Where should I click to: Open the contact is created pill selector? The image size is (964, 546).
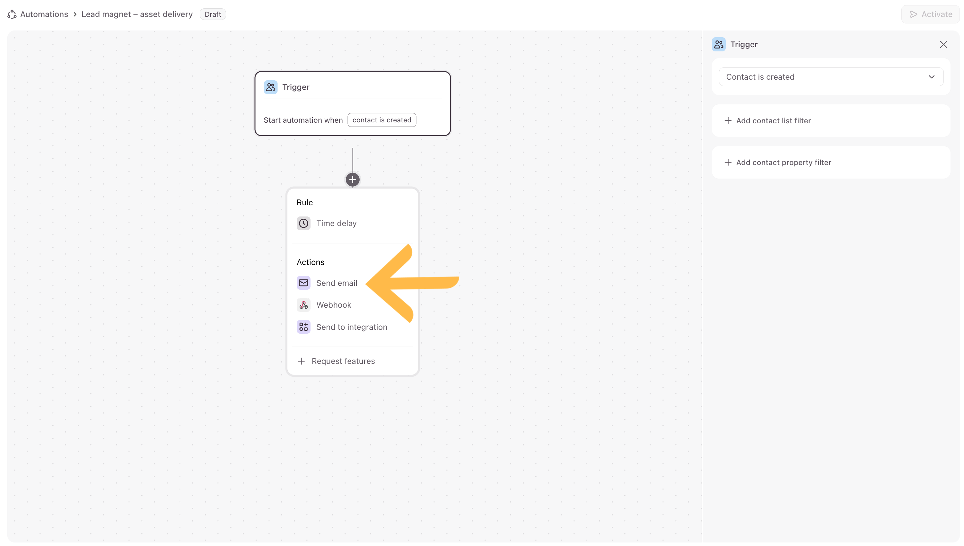[381, 120]
